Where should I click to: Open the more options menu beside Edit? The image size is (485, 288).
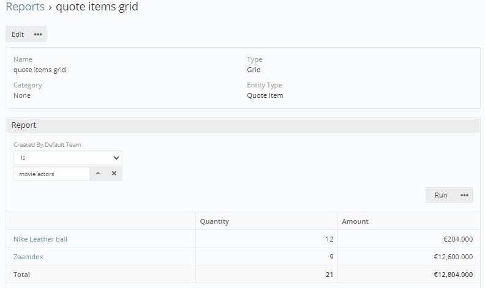point(38,34)
